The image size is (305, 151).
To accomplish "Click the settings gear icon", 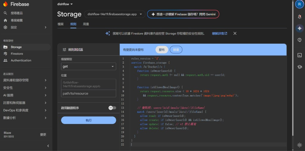I will tap(5, 27).
